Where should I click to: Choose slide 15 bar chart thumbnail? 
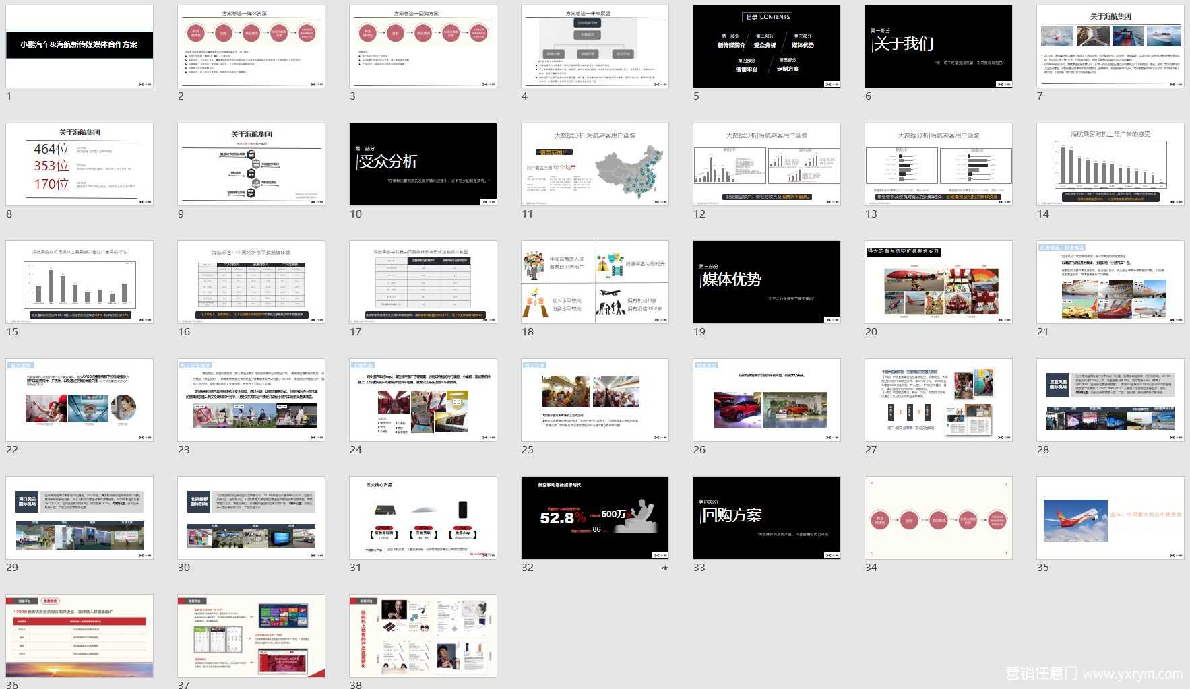click(x=80, y=282)
